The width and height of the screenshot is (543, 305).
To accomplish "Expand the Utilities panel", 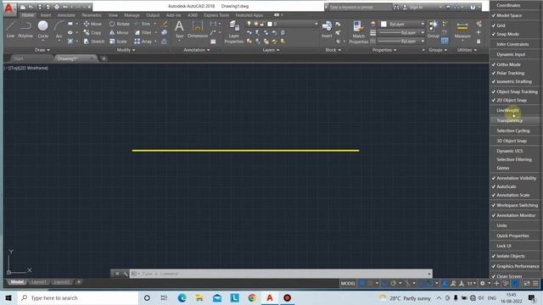I will pos(467,50).
